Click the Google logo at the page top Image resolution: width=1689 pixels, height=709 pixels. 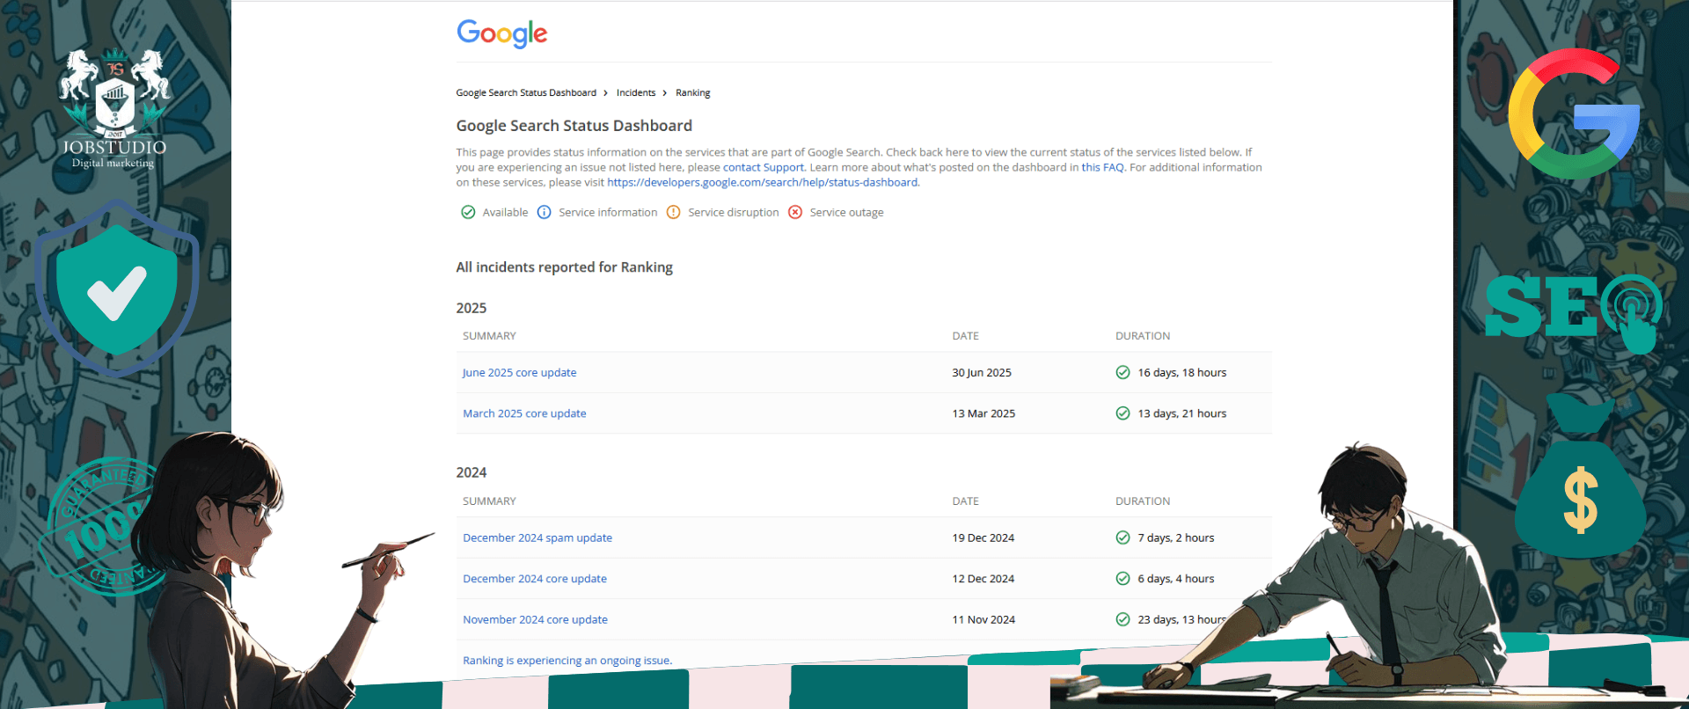point(501,33)
